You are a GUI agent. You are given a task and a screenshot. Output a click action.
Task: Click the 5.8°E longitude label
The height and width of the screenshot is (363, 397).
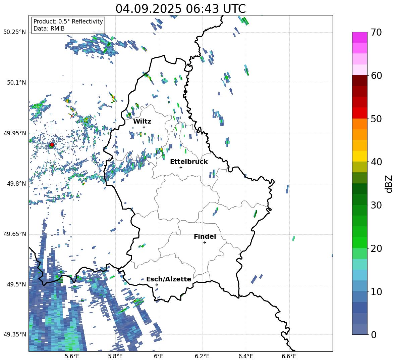pyautogui.click(x=115, y=357)
